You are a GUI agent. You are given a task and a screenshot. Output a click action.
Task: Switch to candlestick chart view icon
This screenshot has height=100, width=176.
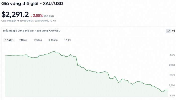tap(173, 31)
